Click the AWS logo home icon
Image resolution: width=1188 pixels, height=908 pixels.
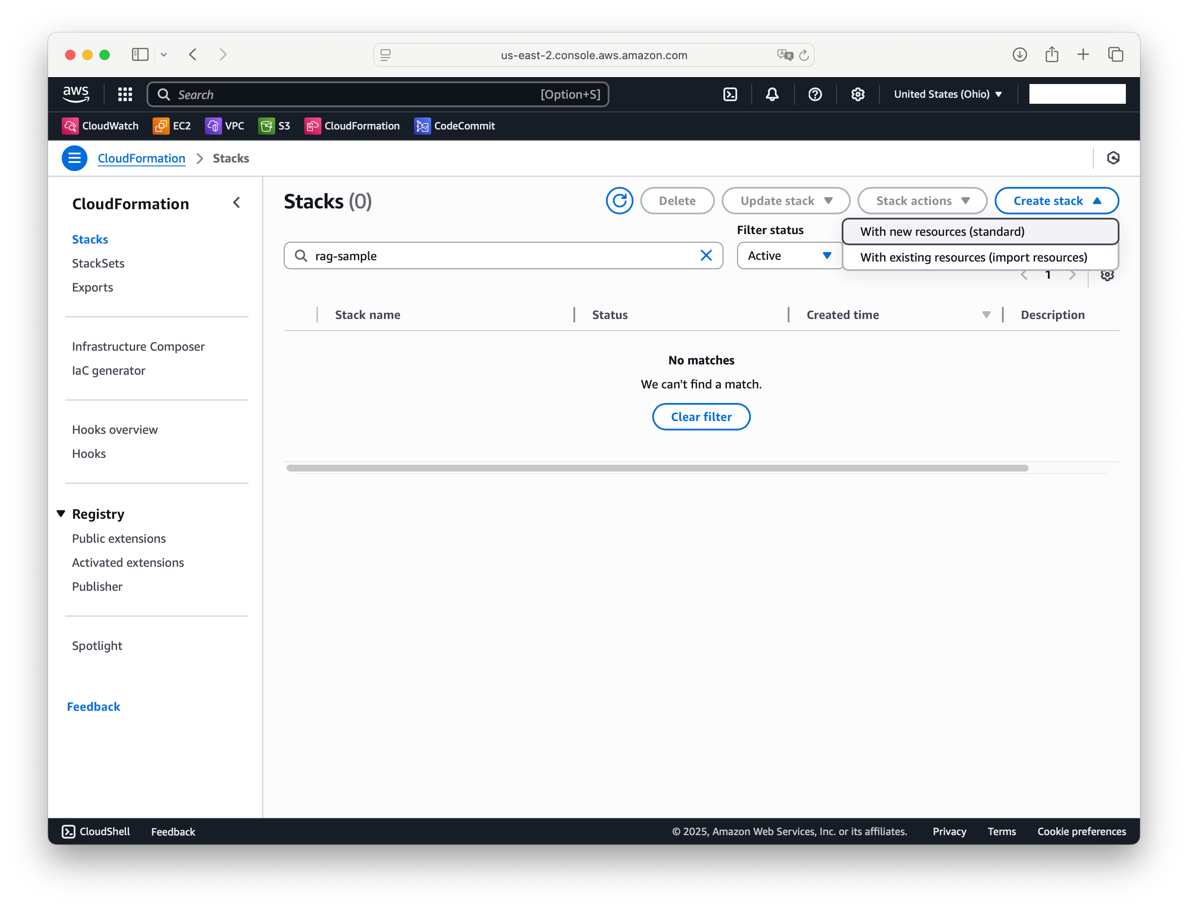pos(75,94)
